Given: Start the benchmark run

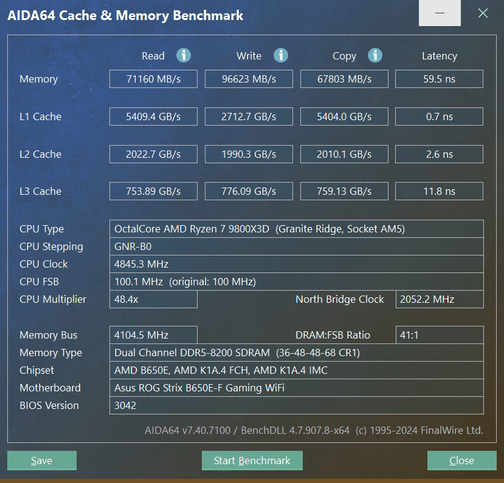Looking at the screenshot, I should (252, 461).
